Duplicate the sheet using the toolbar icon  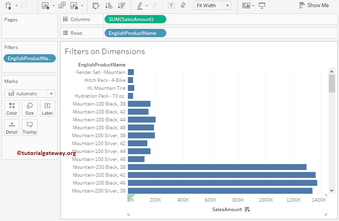coord(62,6)
